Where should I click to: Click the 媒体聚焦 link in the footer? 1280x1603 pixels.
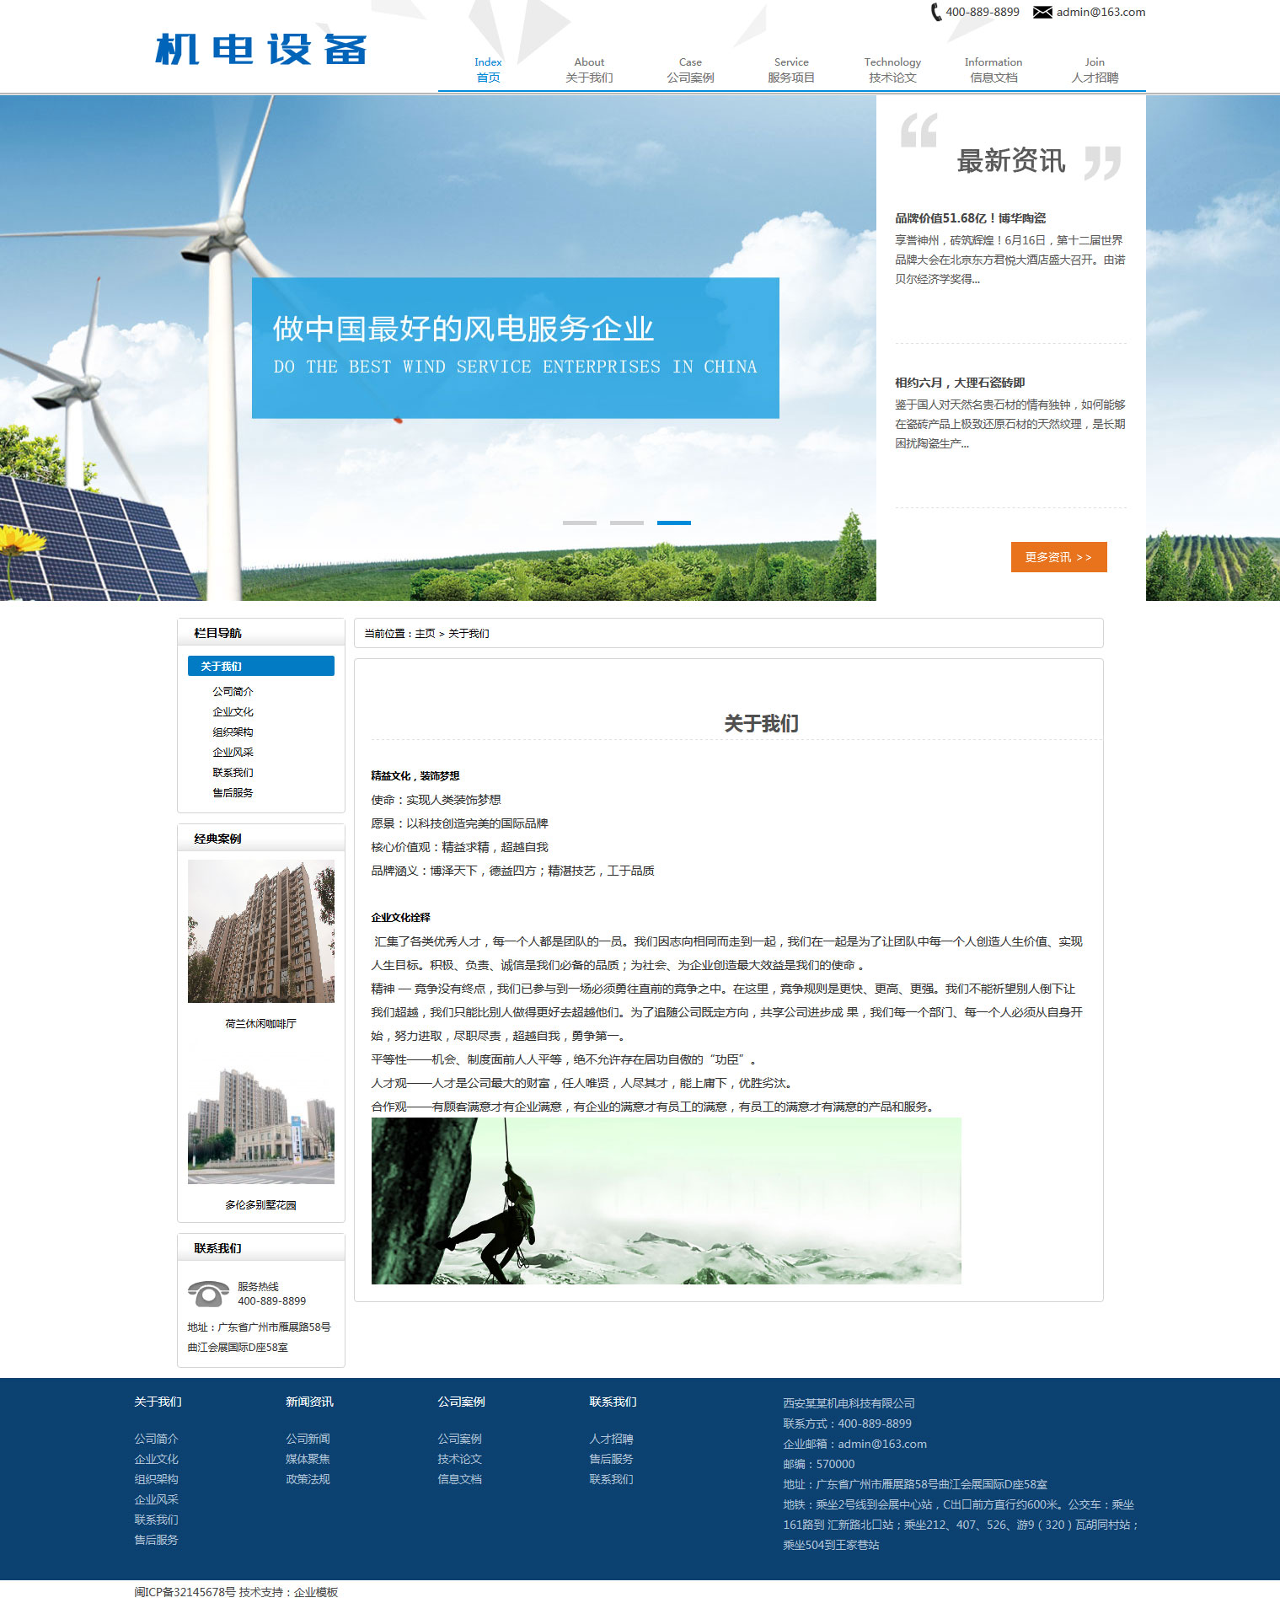(308, 1459)
